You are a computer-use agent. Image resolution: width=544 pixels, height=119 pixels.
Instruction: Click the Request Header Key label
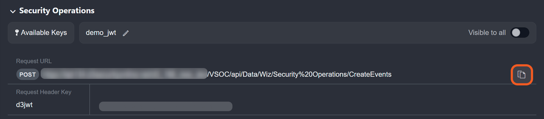[x=44, y=92]
